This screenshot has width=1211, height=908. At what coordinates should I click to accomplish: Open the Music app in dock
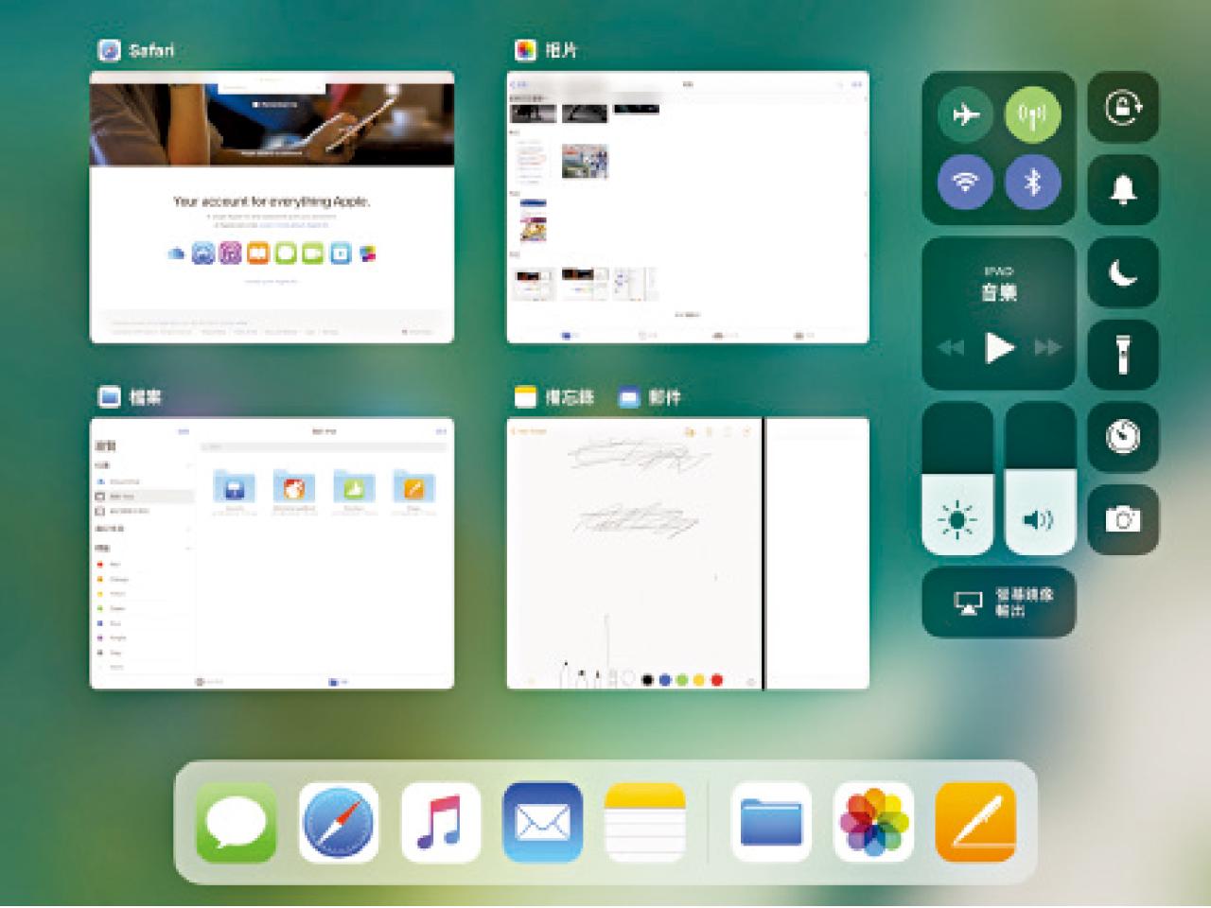[x=441, y=823]
